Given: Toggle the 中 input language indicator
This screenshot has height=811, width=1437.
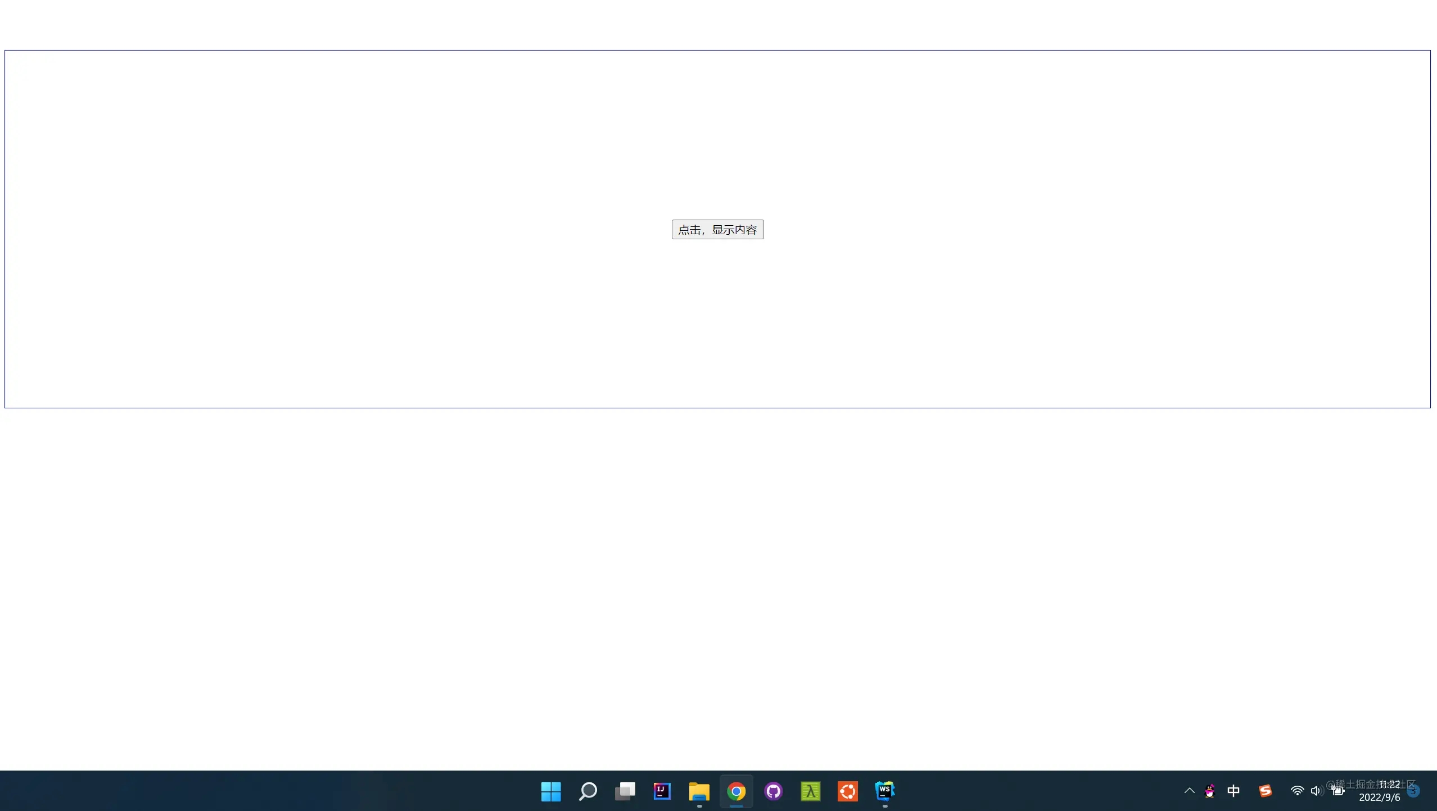Looking at the screenshot, I should [1233, 791].
